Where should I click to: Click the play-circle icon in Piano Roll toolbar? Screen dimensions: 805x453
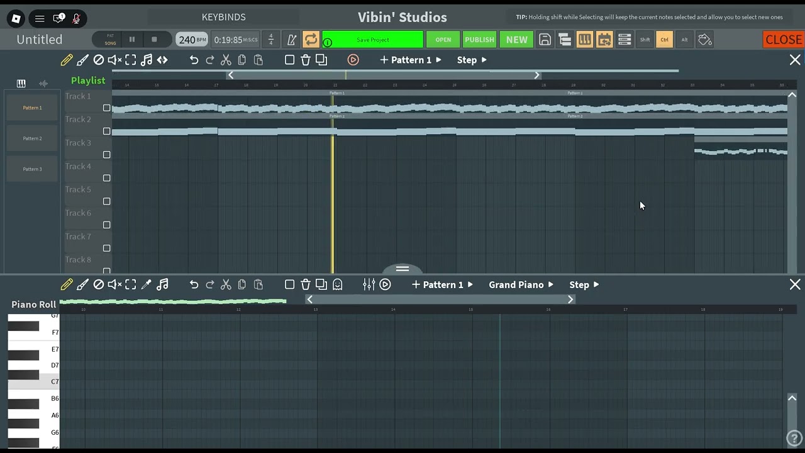tap(385, 284)
